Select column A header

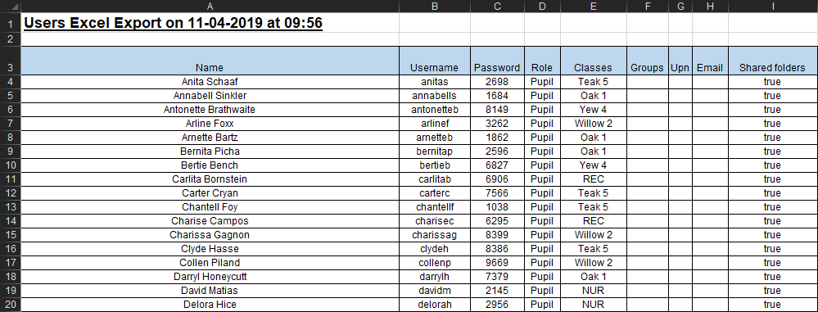(210, 7)
